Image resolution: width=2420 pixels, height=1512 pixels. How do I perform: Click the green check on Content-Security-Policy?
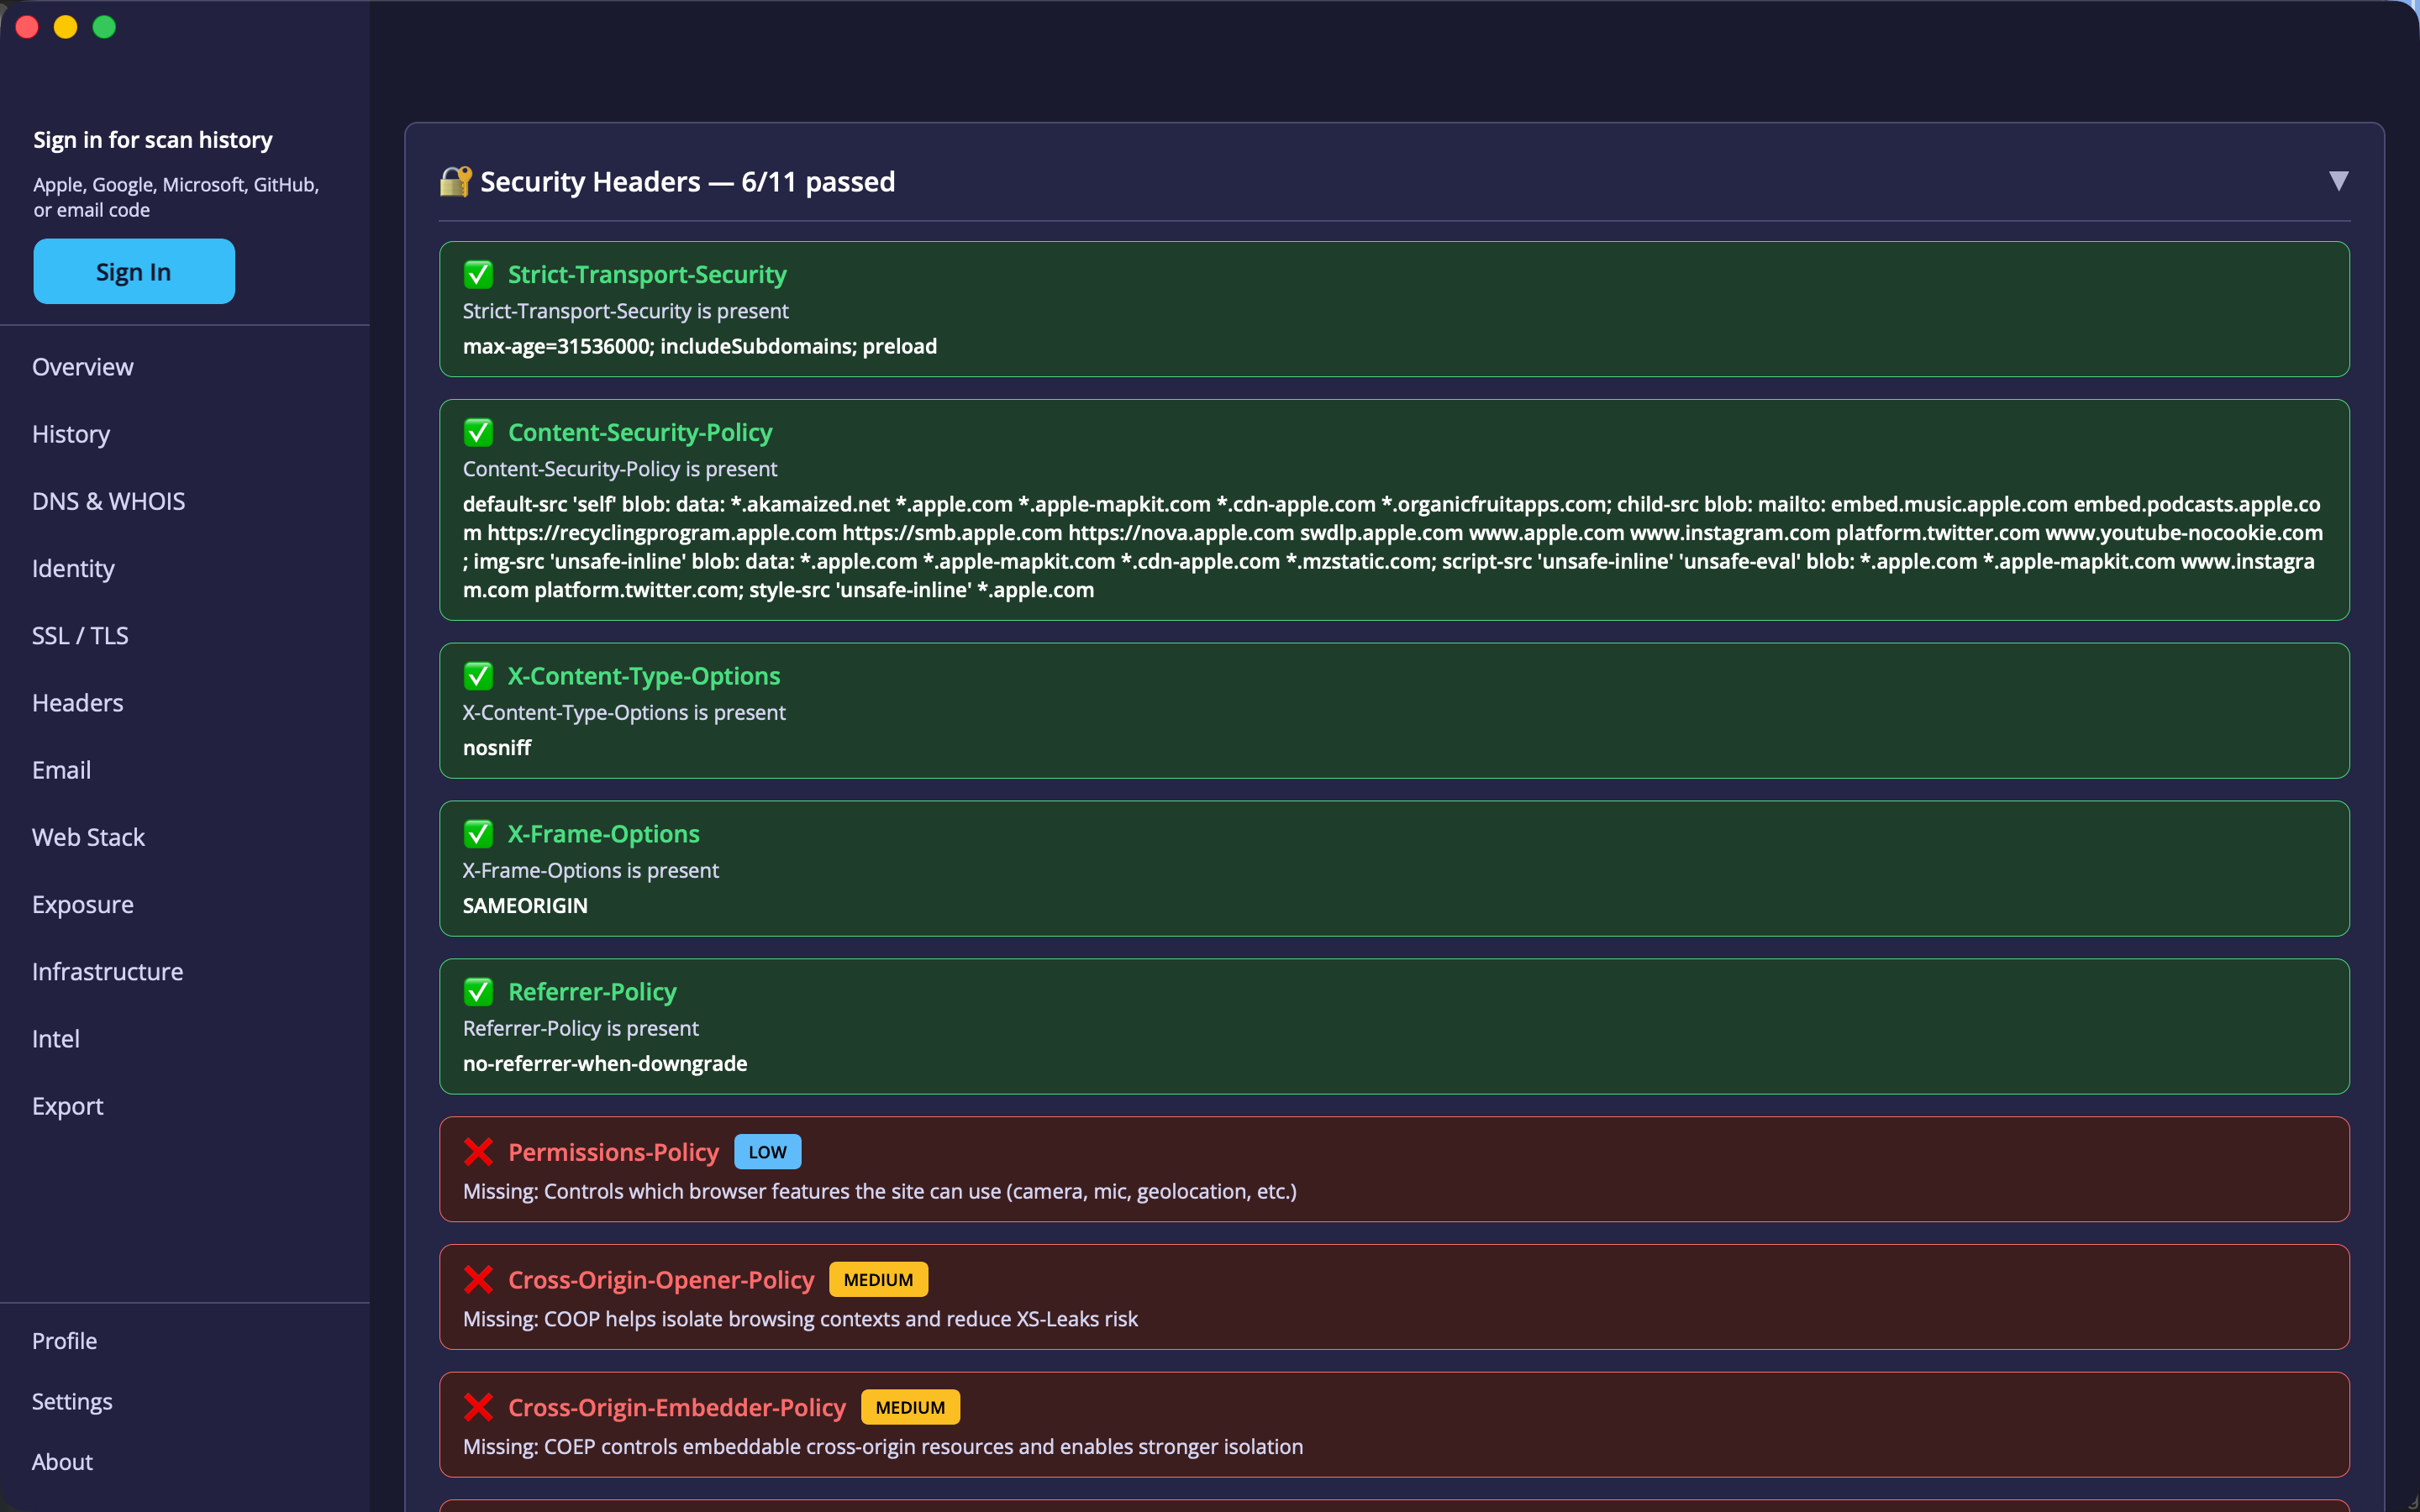[x=478, y=432]
